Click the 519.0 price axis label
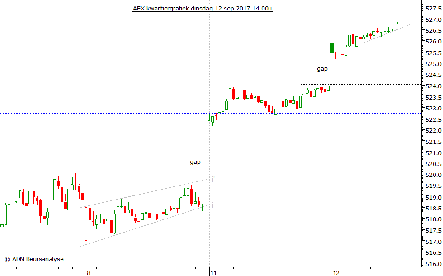 pyautogui.click(x=434, y=197)
